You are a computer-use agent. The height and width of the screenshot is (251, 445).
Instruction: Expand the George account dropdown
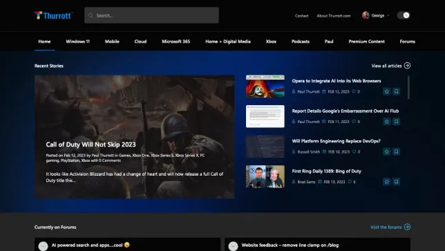pos(388,16)
